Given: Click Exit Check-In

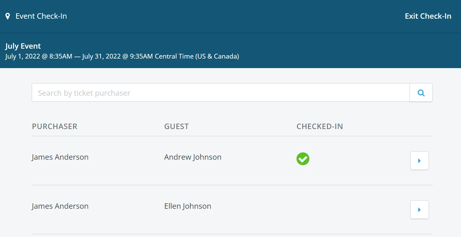Looking at the screenshot, I should click(x=428, y=16).
